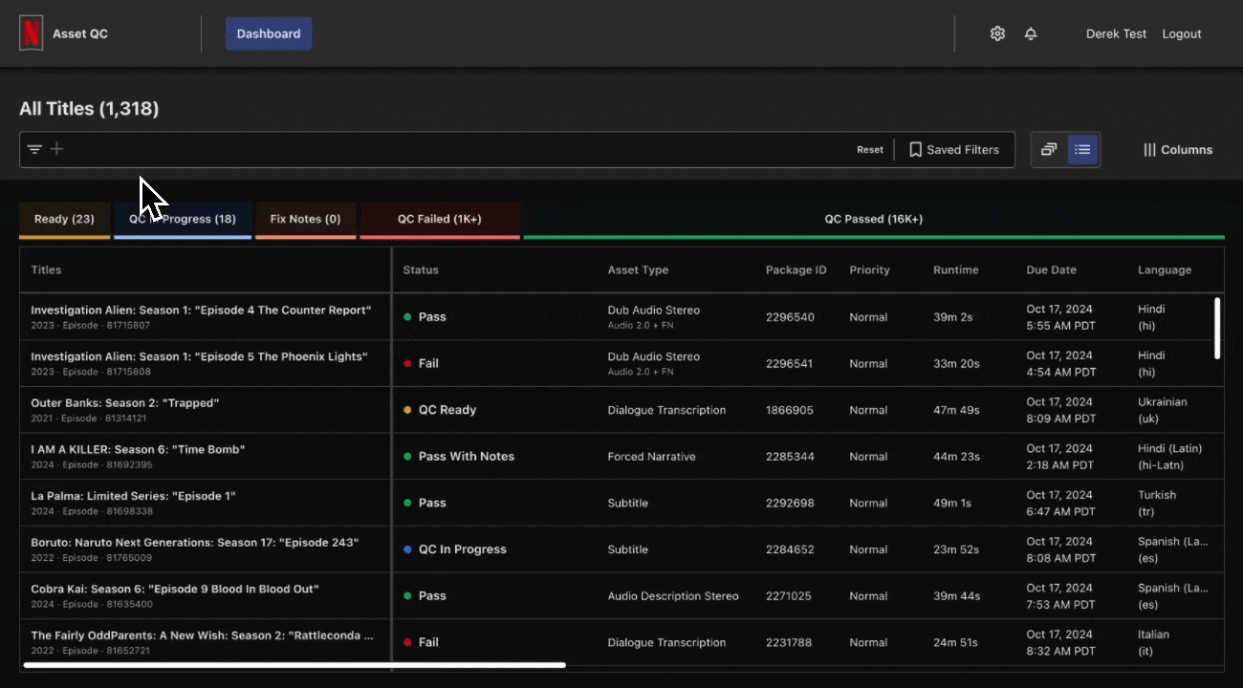Open settings gear icon

(x=997, y=33)
